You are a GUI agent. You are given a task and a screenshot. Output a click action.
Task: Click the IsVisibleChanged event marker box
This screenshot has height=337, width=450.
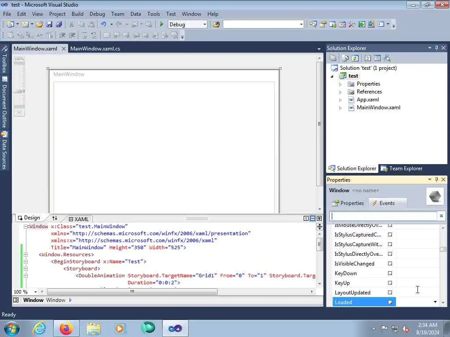coord(390,263)
